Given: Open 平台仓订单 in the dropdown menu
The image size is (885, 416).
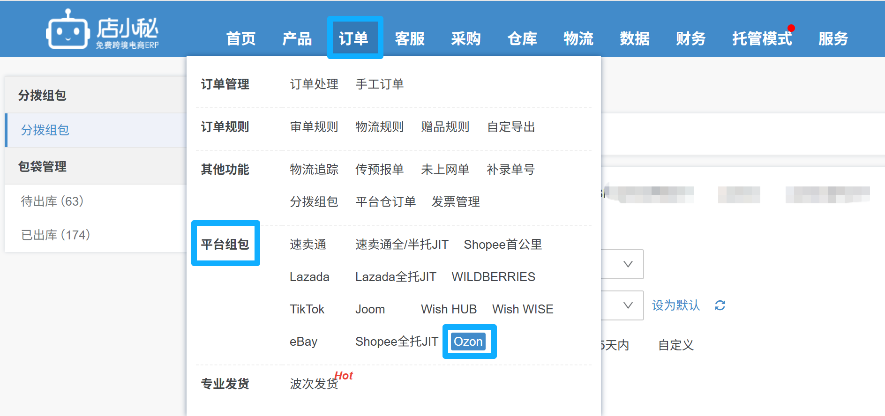Looking at the screenshot, I should coord(386,201).
